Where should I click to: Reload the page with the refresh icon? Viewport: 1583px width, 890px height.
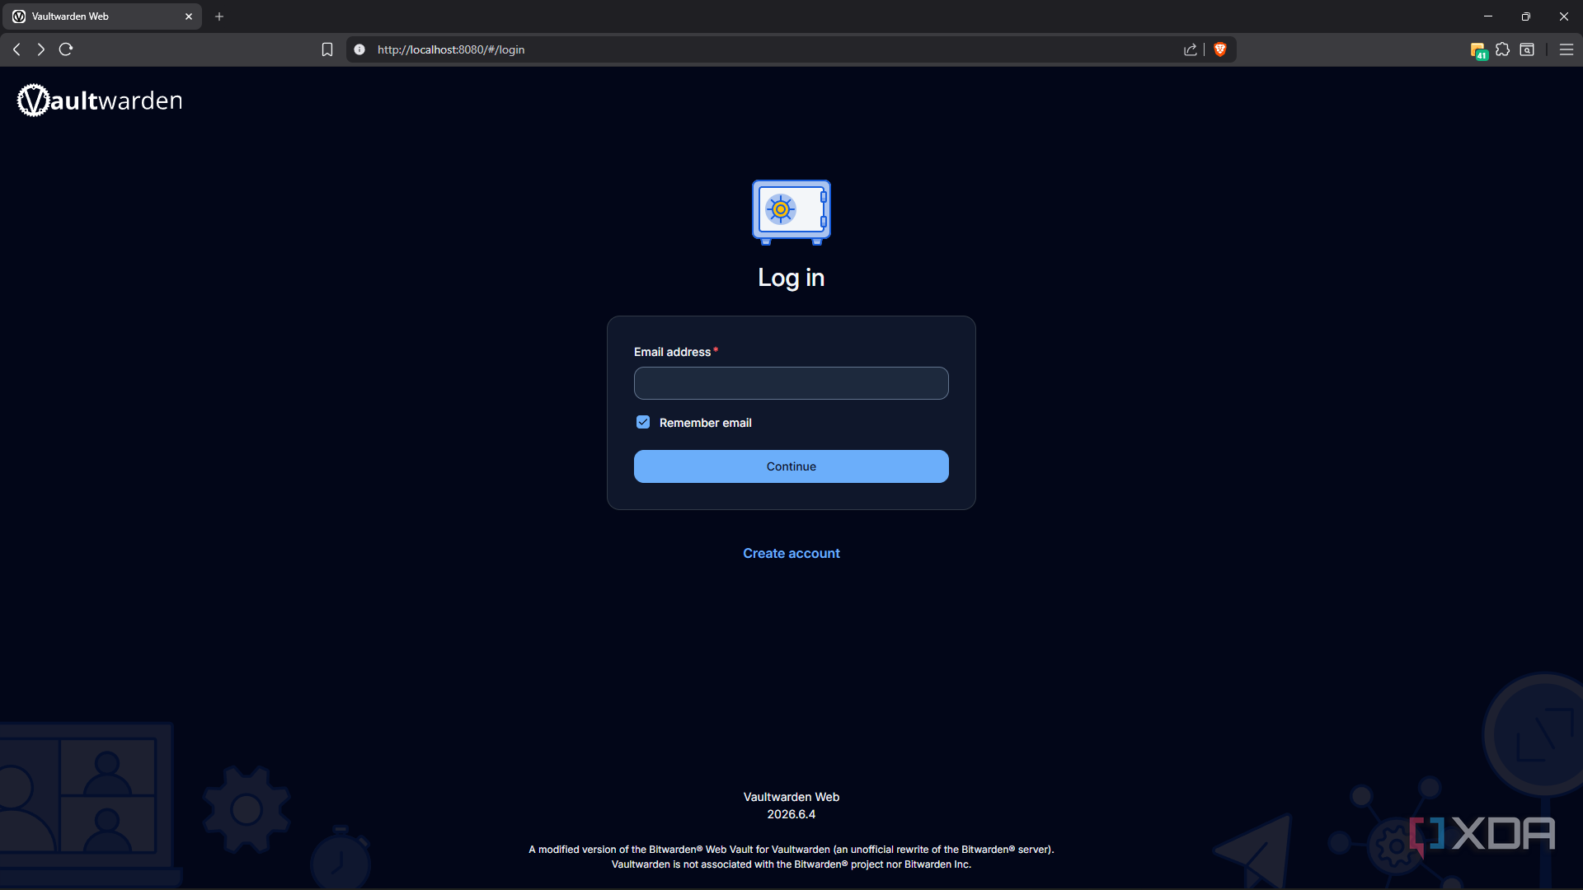(66, 49)
